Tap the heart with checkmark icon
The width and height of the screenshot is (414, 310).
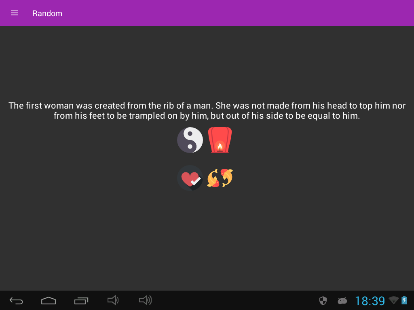190,178
